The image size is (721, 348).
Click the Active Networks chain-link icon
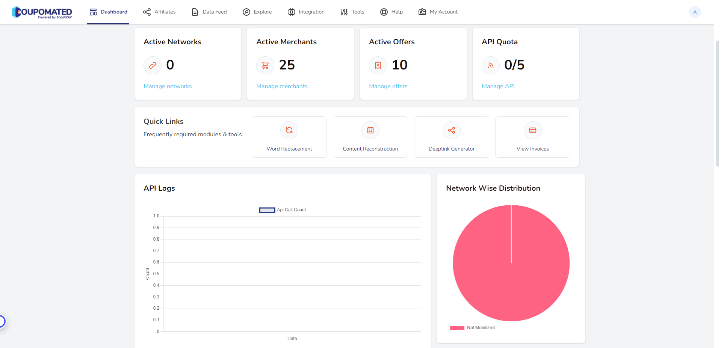point(153,65)
